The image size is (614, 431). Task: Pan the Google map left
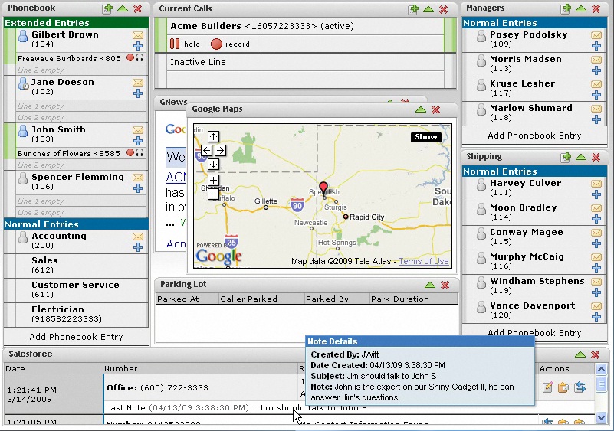coord(207,150)
